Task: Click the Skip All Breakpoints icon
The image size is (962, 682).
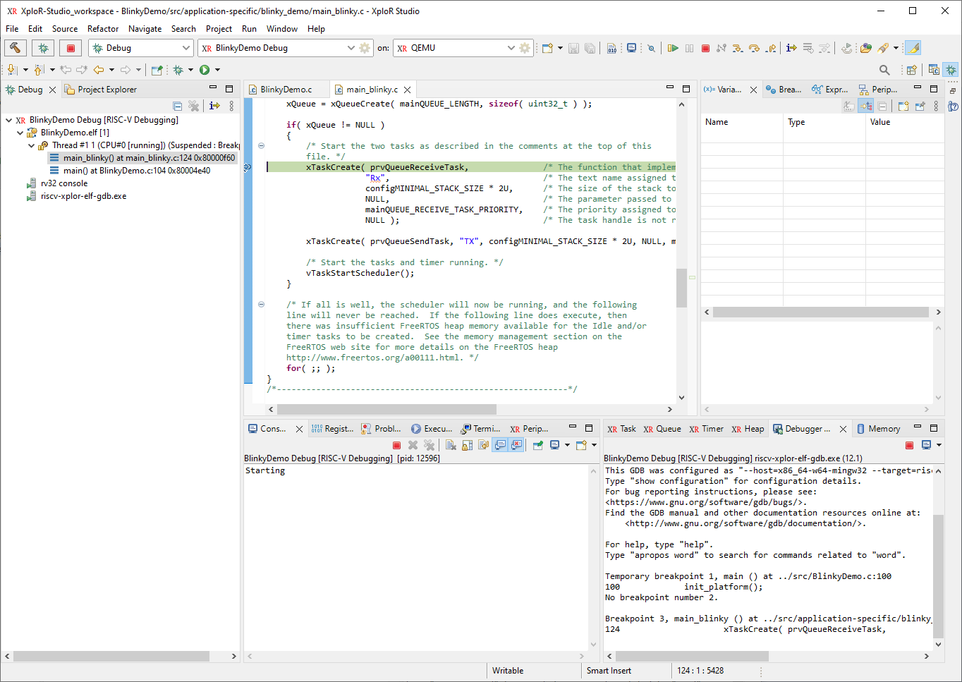Action: click(651, 48)
